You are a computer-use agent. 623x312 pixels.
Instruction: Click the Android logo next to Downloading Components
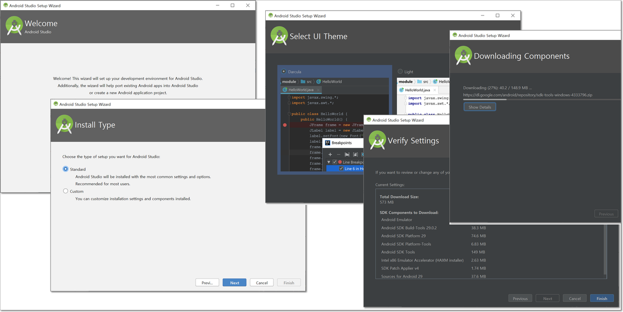click(463, 55)
